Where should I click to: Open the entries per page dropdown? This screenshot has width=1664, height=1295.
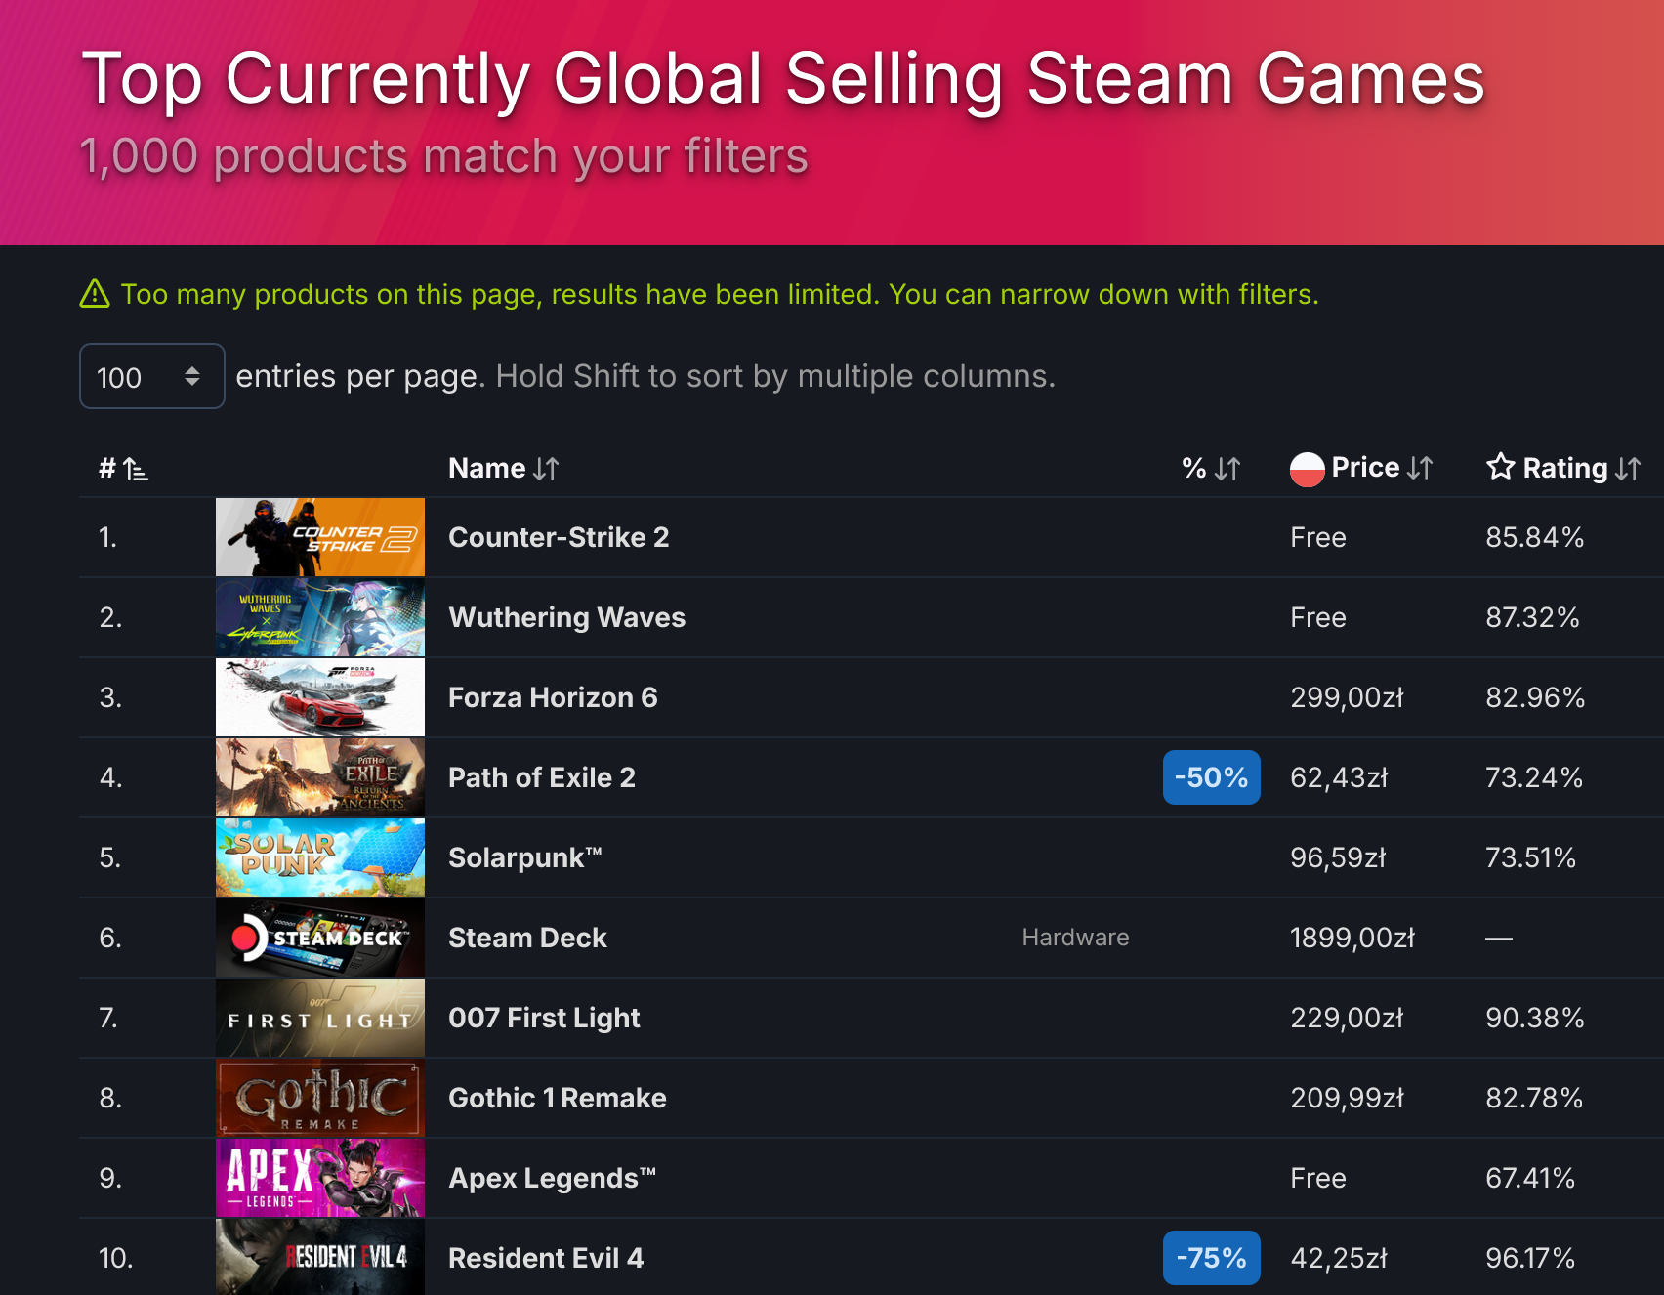pyautogui.click(x=152, y=376)
